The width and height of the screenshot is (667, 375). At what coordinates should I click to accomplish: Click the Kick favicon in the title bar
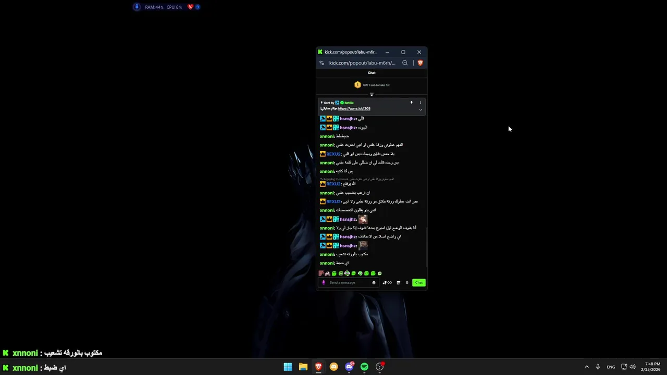pyautogui.click(x=320, y=52)
